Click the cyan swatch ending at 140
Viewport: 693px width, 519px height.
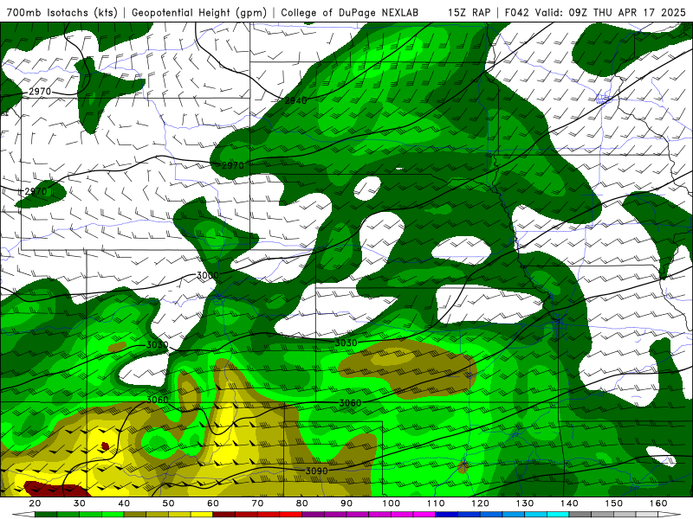(x=558, y=515)
